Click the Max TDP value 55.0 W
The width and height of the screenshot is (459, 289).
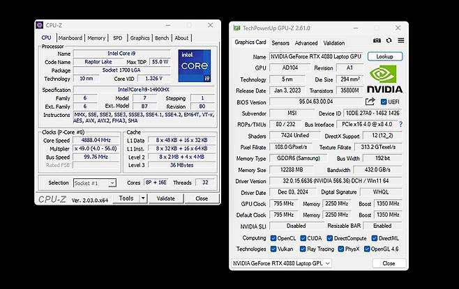point(160,62)
